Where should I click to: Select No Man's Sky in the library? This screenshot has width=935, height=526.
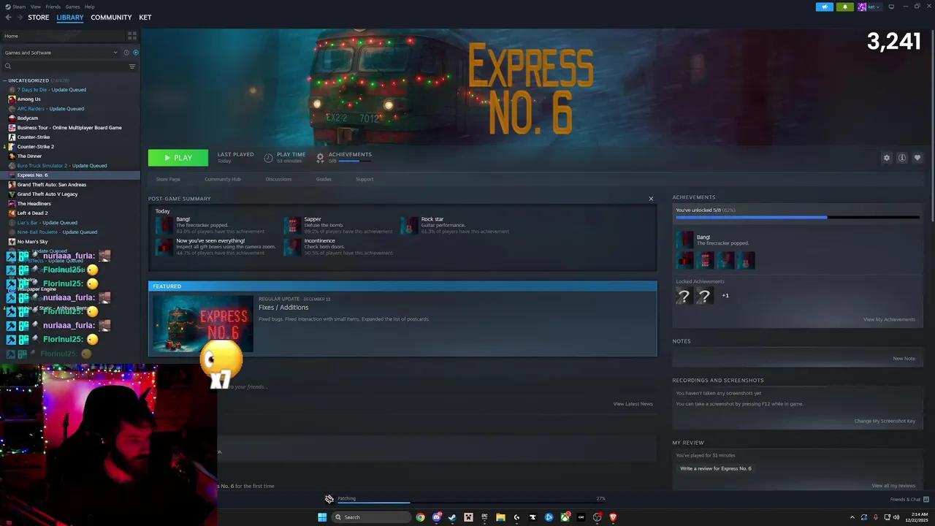pyautogui.click(x=32, y=242)
